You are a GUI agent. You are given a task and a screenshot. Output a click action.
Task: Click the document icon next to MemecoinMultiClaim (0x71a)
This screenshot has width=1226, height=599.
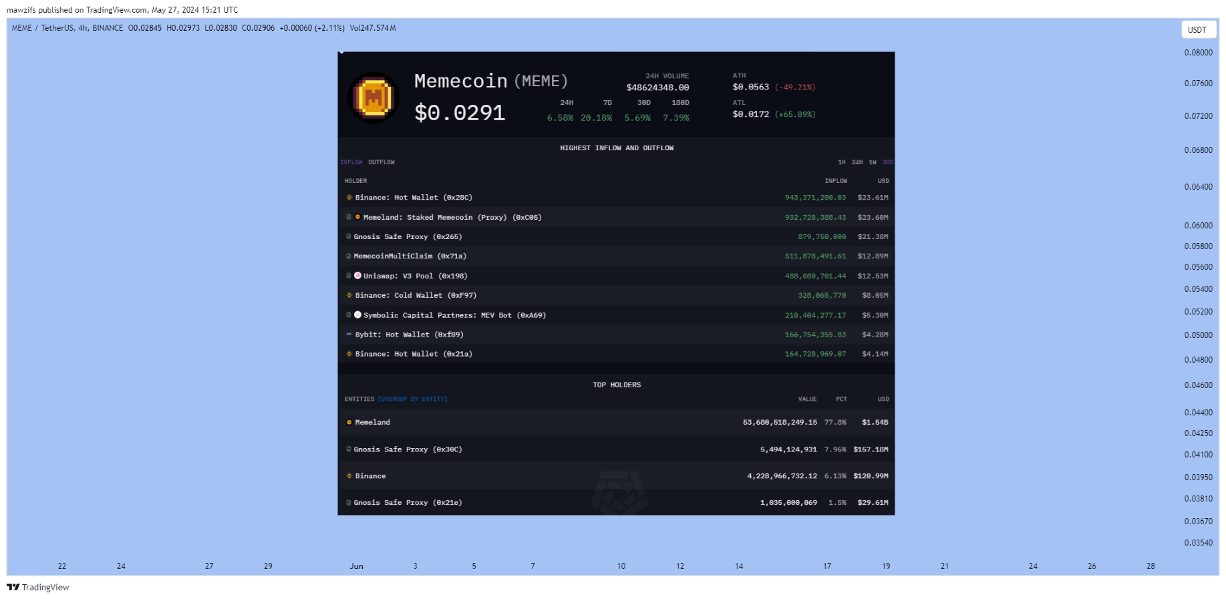pos(349,256)
